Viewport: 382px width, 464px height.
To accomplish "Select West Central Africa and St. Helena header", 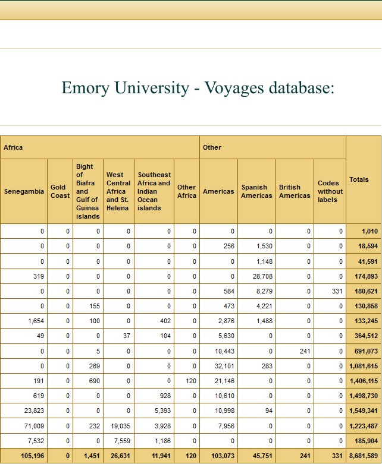I will click(x=118, y=191).
